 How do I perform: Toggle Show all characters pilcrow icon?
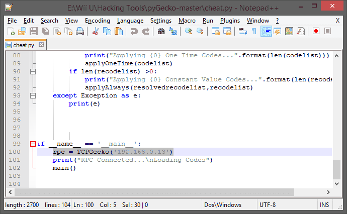(x=254, y=31)
